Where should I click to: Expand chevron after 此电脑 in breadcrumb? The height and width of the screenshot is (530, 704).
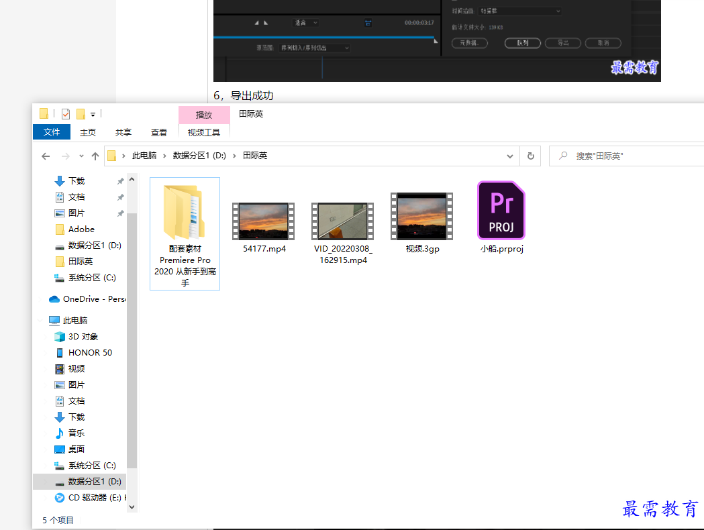tap(164, 156)
